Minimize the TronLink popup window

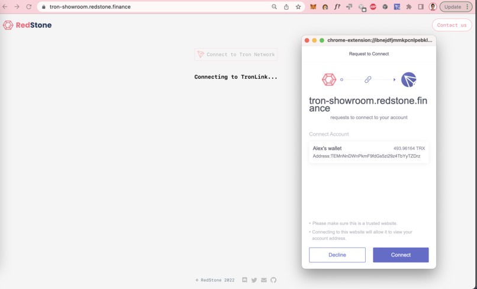click(x=314, y=40)
